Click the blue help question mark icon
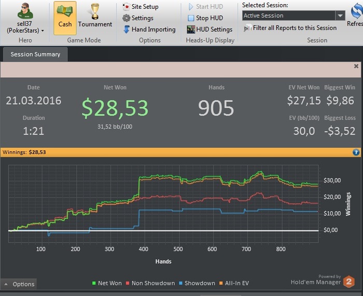The width and height of the screenshot is (363, 296). 356,152
